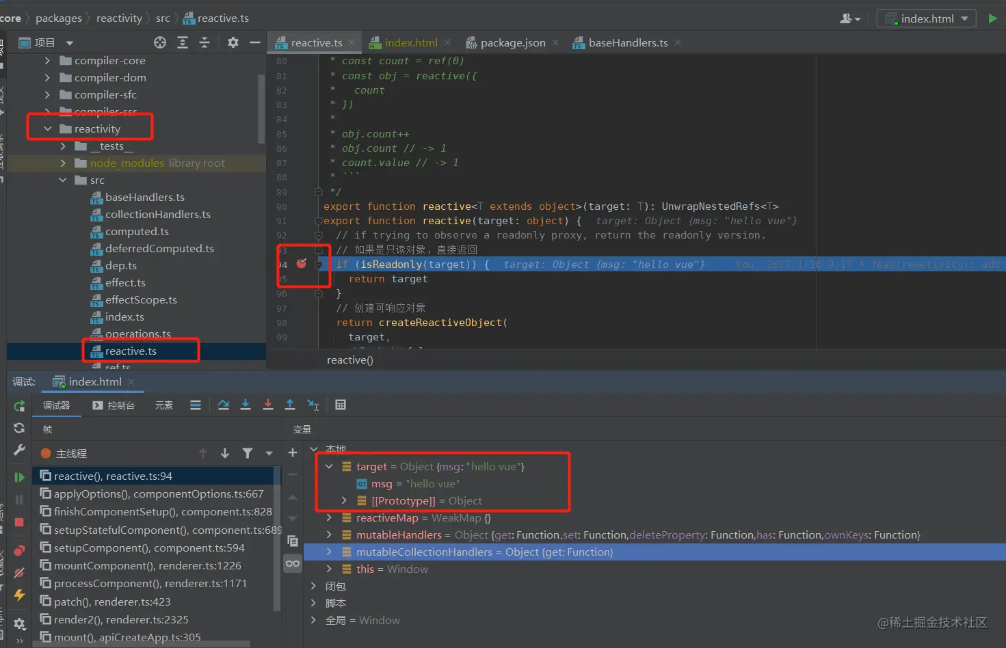Resume program with green play icon

(19, 477)
